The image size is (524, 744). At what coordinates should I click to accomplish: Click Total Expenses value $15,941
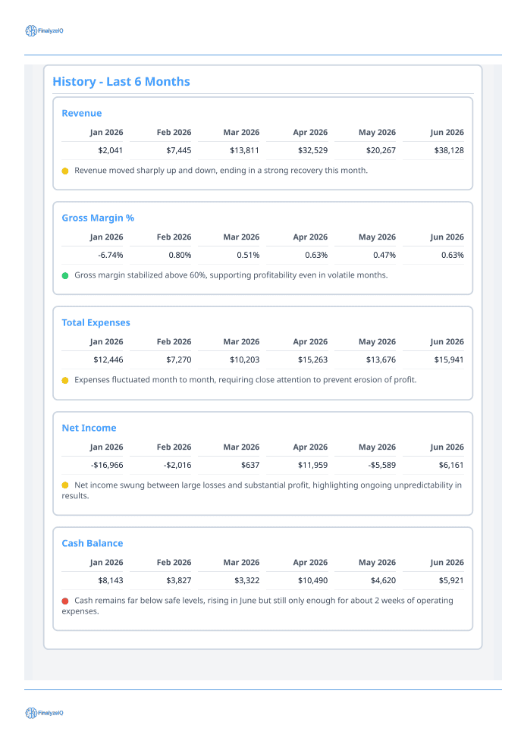coord(449,359)
